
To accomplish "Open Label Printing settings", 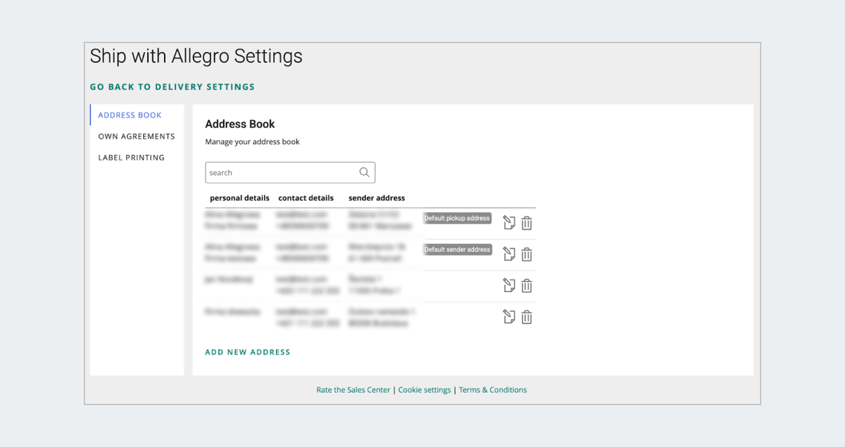I will (x=132, y=158).
